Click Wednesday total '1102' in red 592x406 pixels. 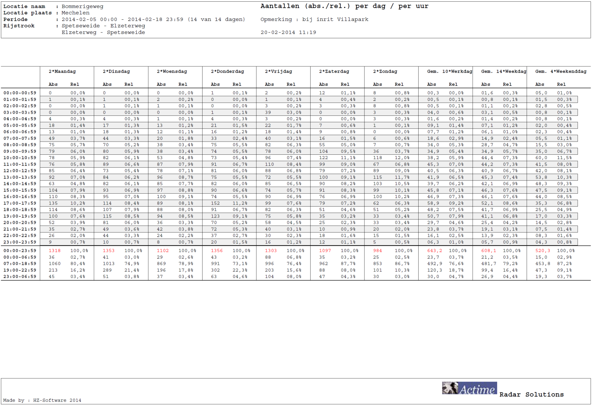point(163,251)
